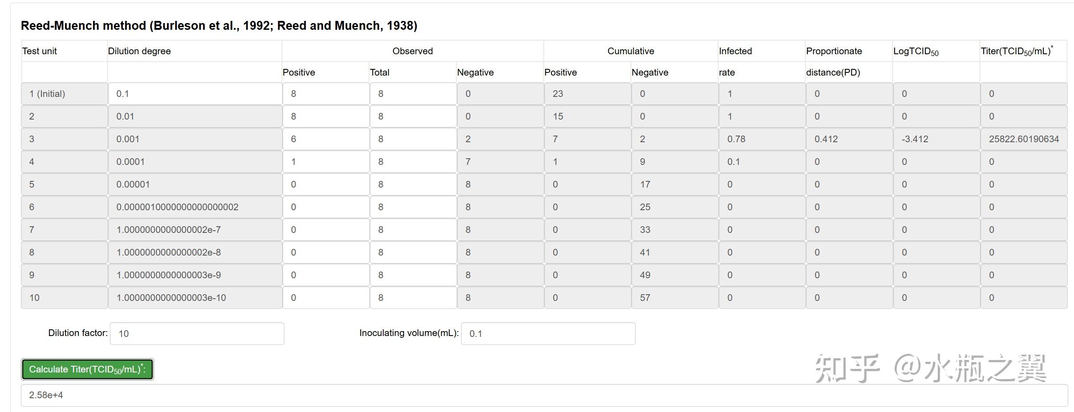
Task: Select Observed Total field for test unit 5
Action: (x=413, y=184)
